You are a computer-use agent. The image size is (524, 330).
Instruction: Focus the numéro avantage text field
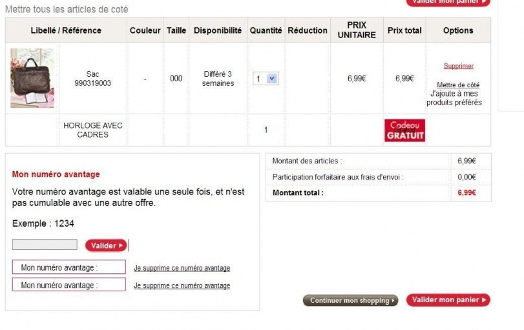[45, 245]
